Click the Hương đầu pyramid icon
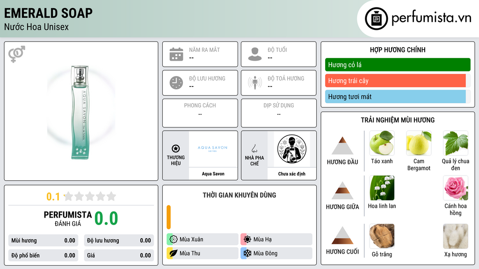 pyautogui.click(x=342, y=146)
